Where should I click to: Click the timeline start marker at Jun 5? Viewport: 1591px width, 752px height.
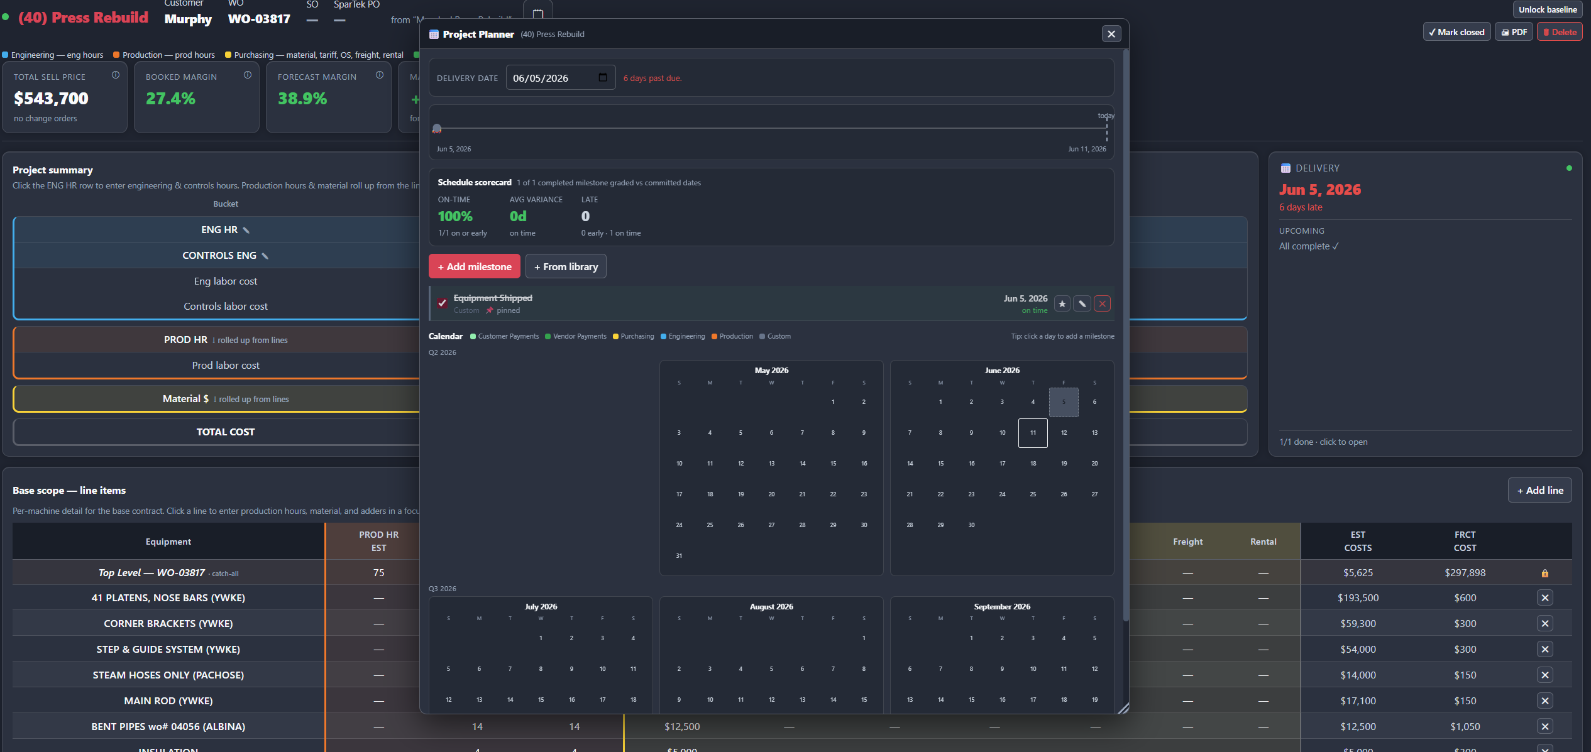tap(437, 129)
